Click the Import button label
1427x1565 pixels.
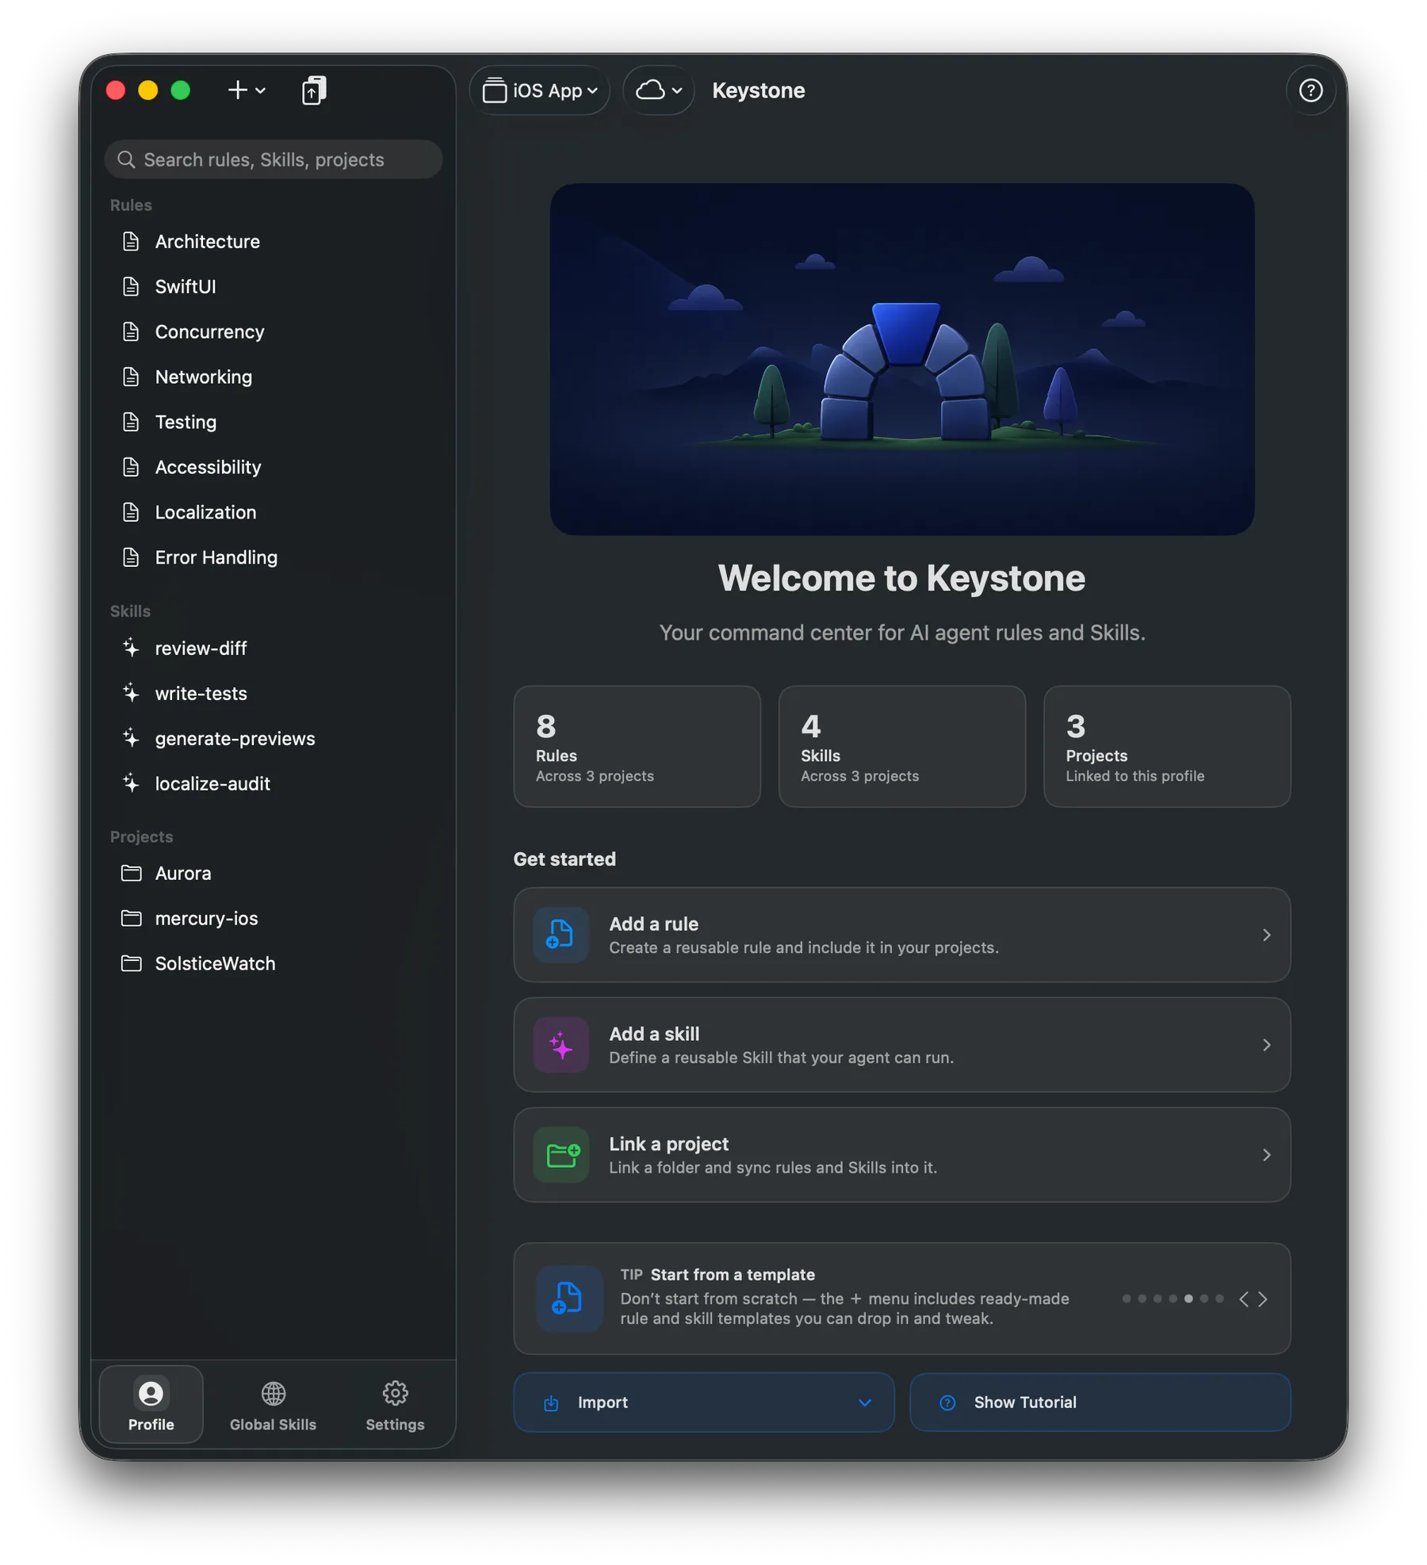click(x=603, y=1402)
